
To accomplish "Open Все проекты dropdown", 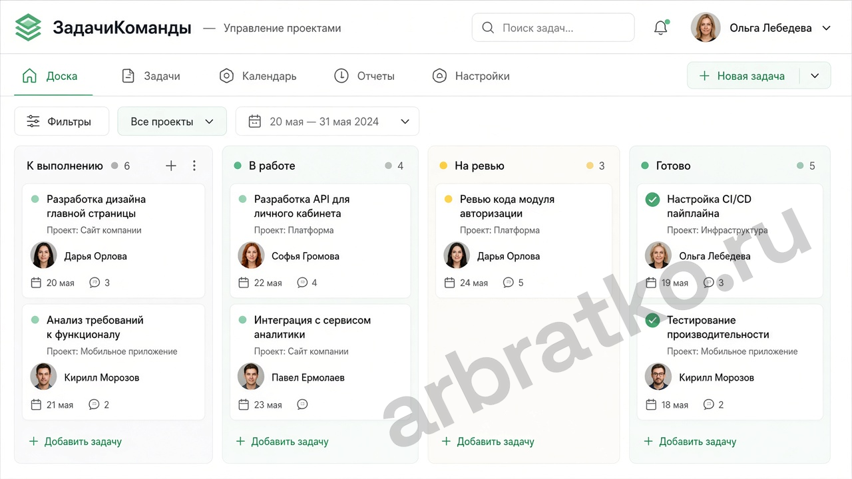I will tap(172, 122).
